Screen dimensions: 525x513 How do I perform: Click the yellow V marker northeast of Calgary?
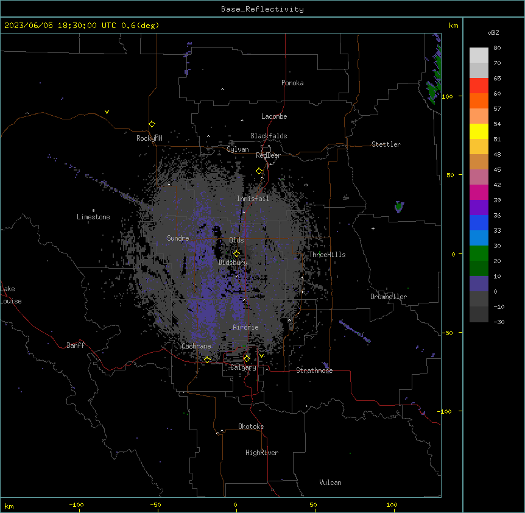point(261,356)
